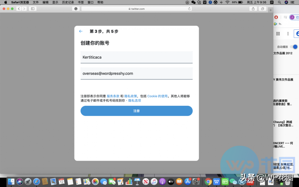The width and height of the screenshot is (299, 187).
Task: Click the purple J profile avatar in Chrome
Action: coord(292,17)
